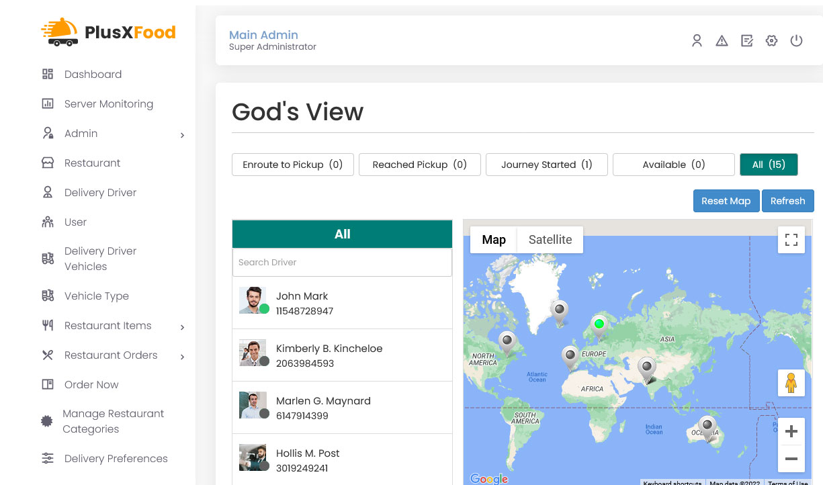Click the Street View pegman icon

click(791, 383)
